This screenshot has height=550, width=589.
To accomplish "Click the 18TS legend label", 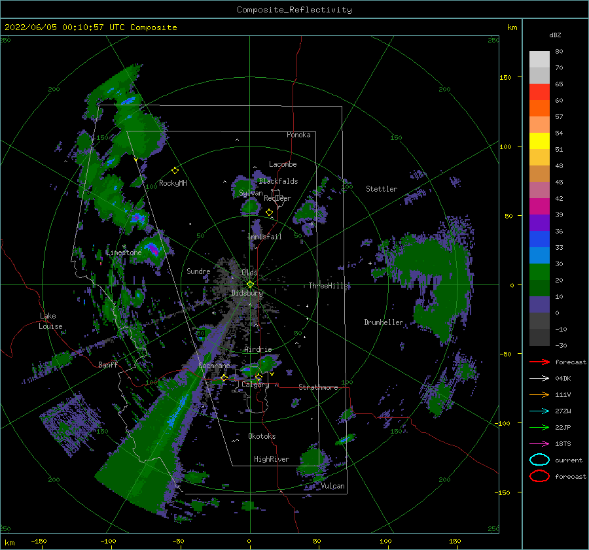I will click(563, 444).
